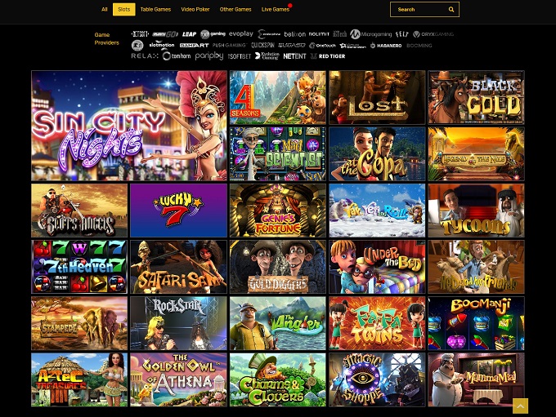
Task: Select the Pariplay provider logo
Action: (x=209, y=56)
